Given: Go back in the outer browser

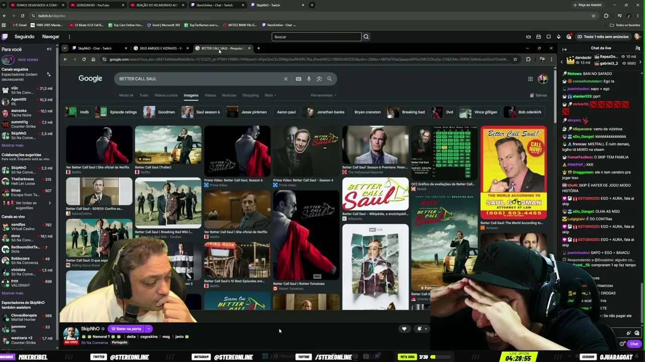Looking at the screenshot, I should tap(4, 16).
